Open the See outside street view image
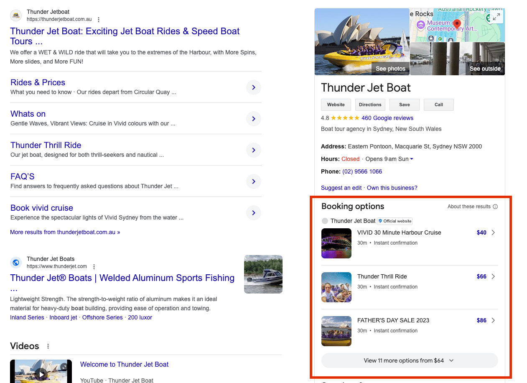This screenshot has width=527, height=383. point(458,59)
